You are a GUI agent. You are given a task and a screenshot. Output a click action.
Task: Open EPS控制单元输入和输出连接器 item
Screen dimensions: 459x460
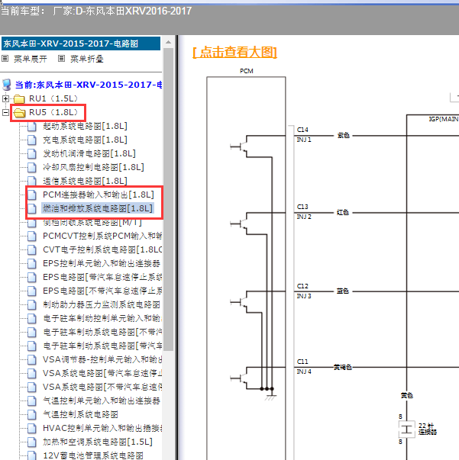pos(102,263)
